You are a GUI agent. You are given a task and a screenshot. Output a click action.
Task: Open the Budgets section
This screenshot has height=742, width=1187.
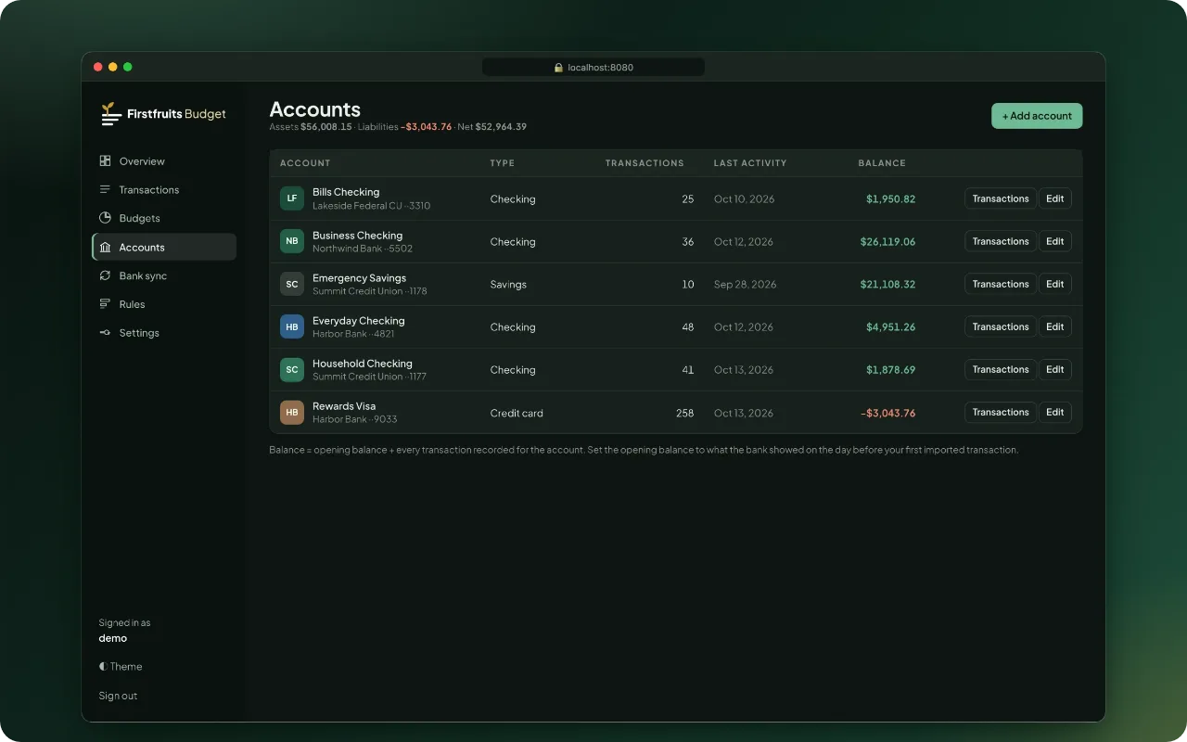[x=164, y=218]
